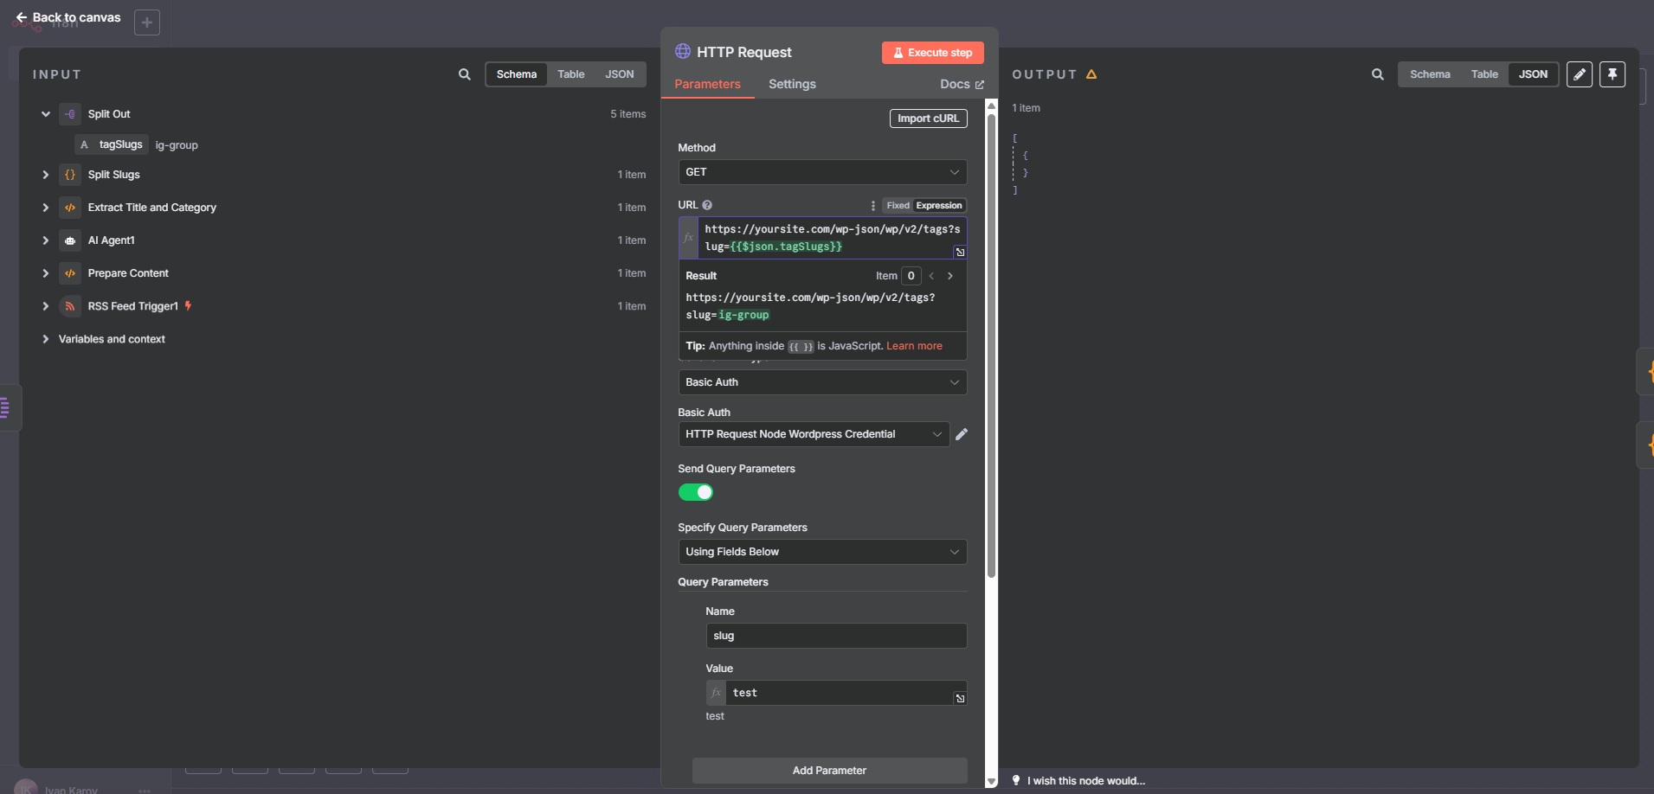Expand Variables and context section
1654x794 pixels.
click(x=46, y=339)
